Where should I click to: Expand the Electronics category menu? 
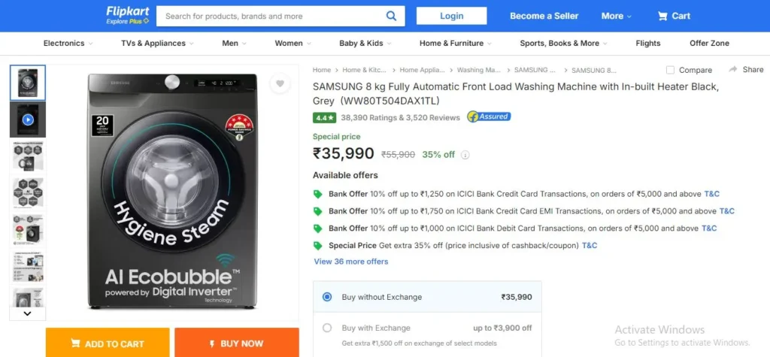tap(68, 43)
